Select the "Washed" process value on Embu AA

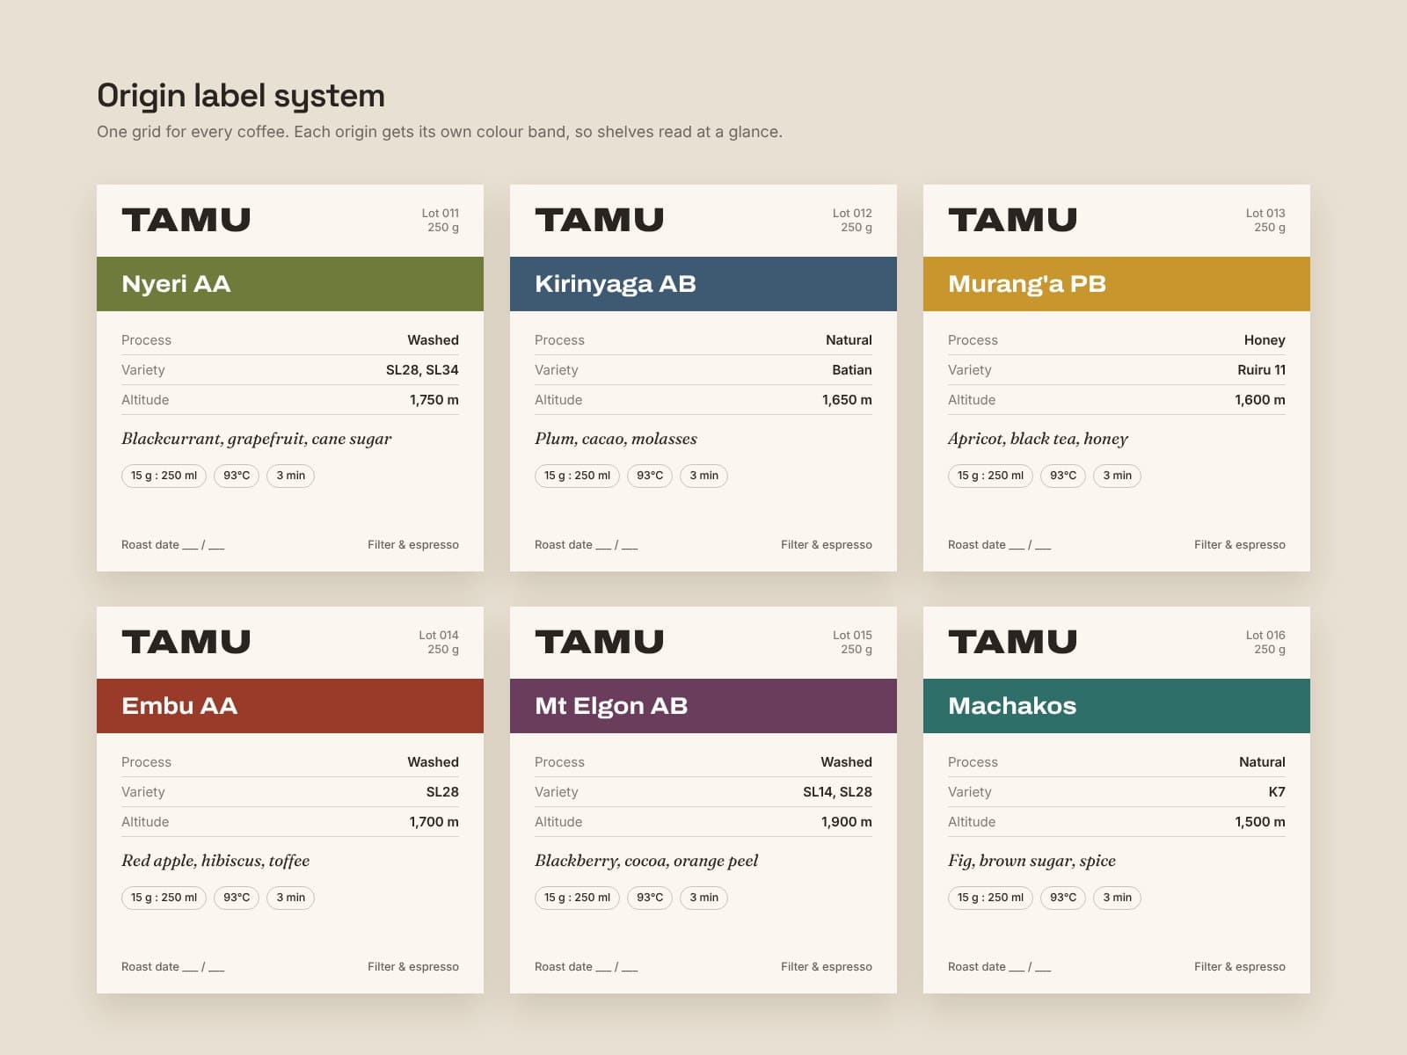tap(433, 762)
